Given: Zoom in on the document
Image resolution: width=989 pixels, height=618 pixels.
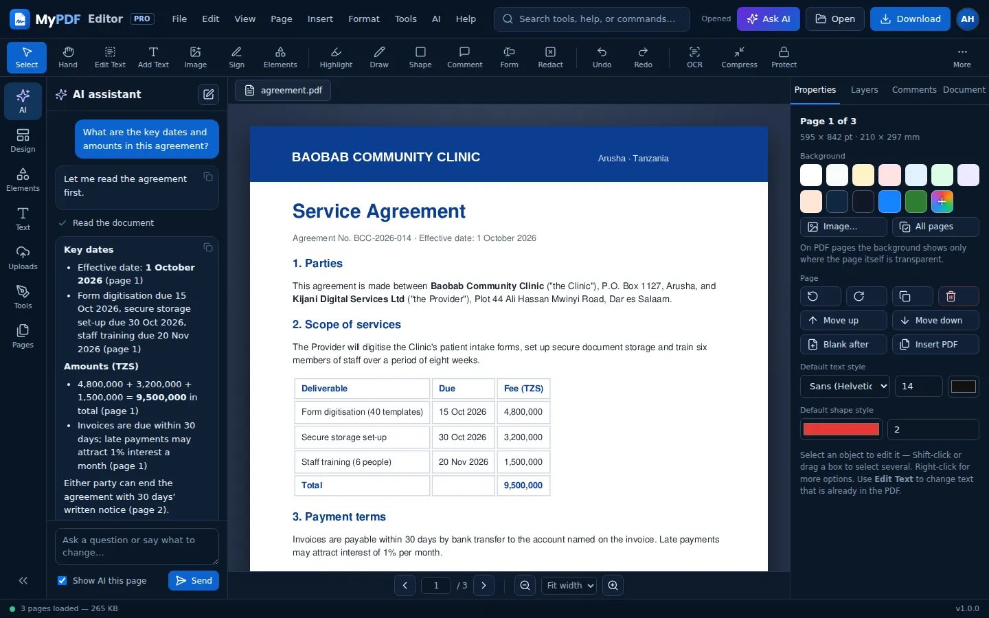Looking at the screenshot, I should 613,586.
